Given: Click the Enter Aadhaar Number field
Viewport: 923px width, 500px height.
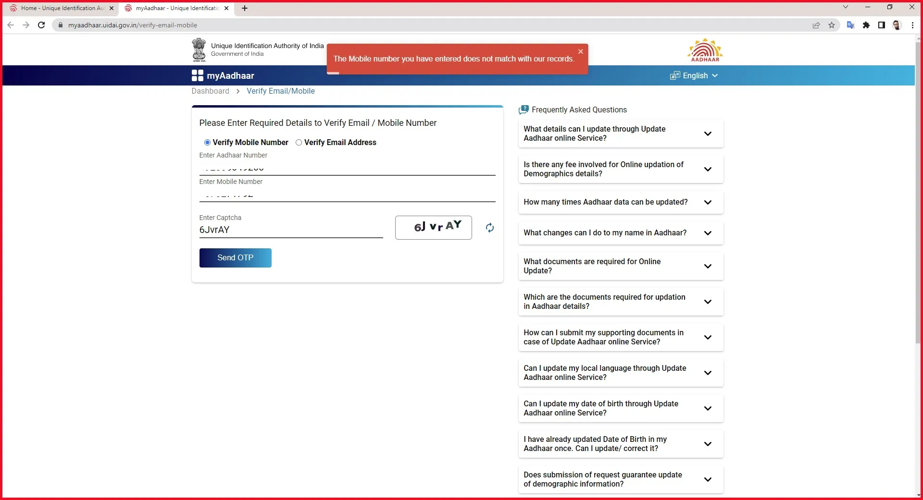Looking at the screenshot, I should [x=347, y=168].
